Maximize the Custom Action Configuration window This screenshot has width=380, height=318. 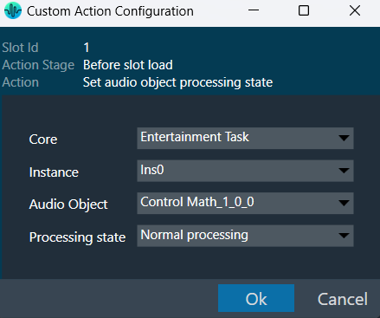(x=304, y=10)
